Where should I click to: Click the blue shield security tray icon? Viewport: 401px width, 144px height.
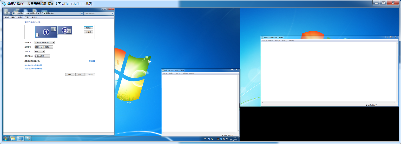tap(209, 139)
